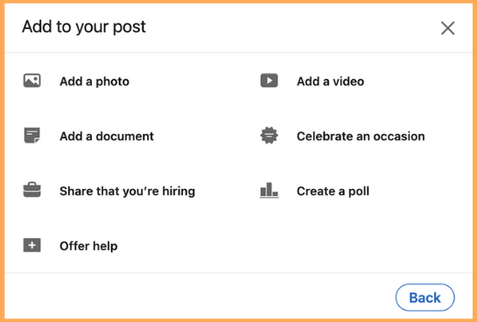Pick Share that you're hiring label
This screenshot has height=322, width=477.
pyautogui.click(x=127, y=192)
